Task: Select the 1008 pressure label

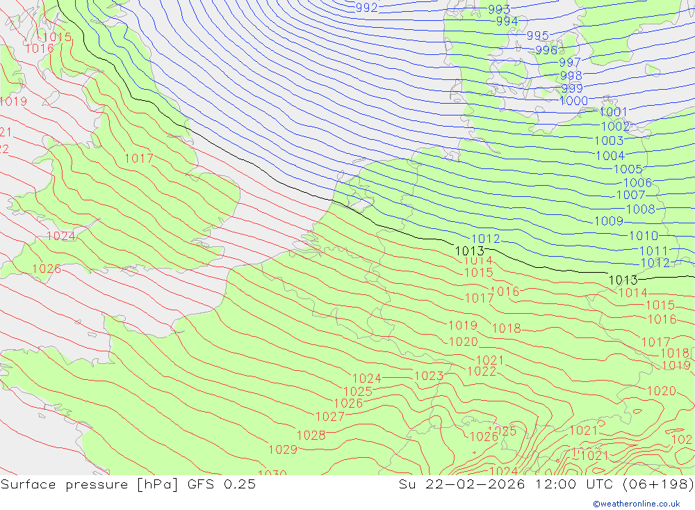Action: click(x=641, y=209)
